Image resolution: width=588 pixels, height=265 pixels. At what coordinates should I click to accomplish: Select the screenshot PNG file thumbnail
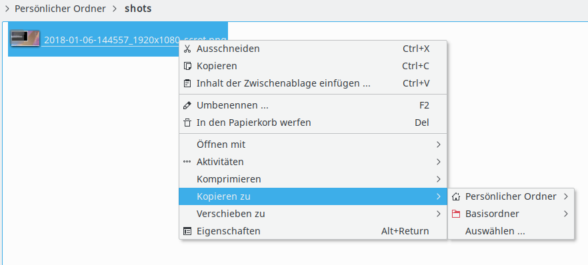coord(25,39)
